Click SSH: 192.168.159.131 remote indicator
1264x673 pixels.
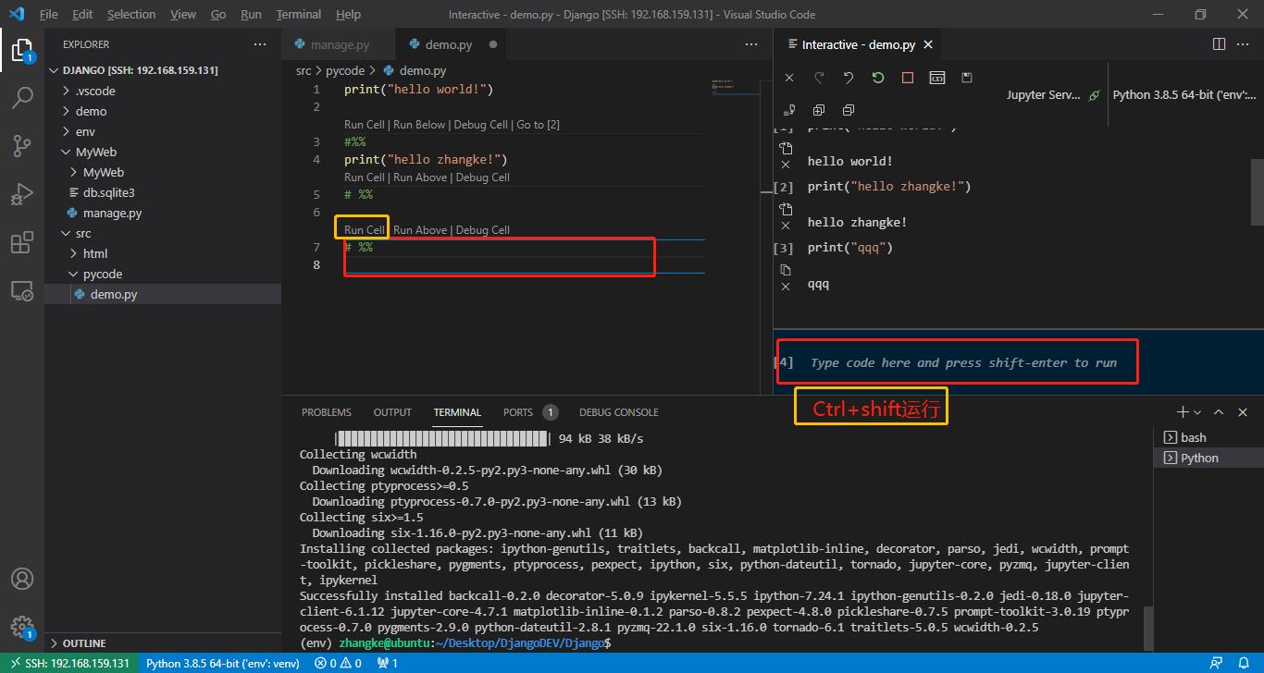(x=68, y=663)
